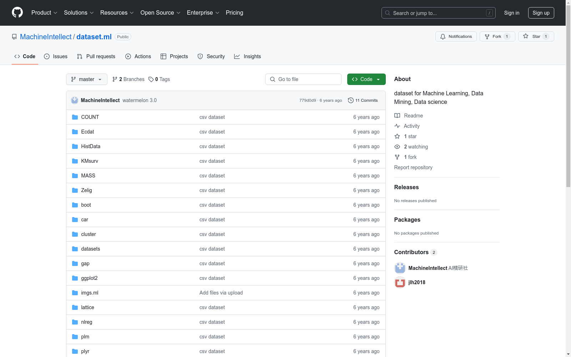571x357 pixels.
Task: Click the eye icon beside 2 watching
Action: coord(397,147)
